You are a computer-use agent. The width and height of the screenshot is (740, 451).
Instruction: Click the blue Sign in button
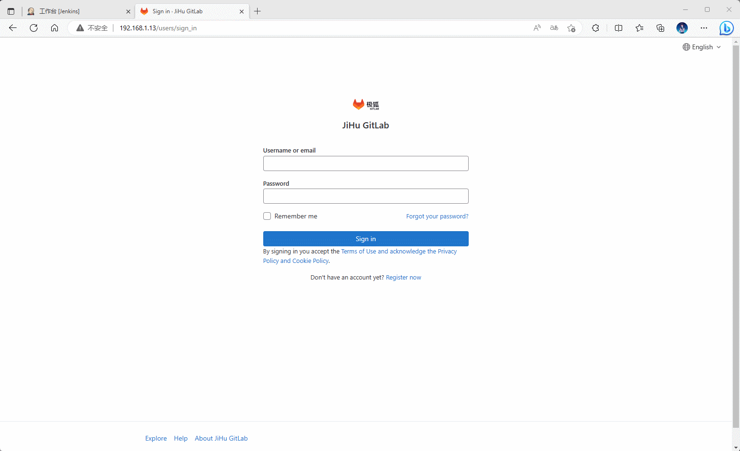click(366, 239)
